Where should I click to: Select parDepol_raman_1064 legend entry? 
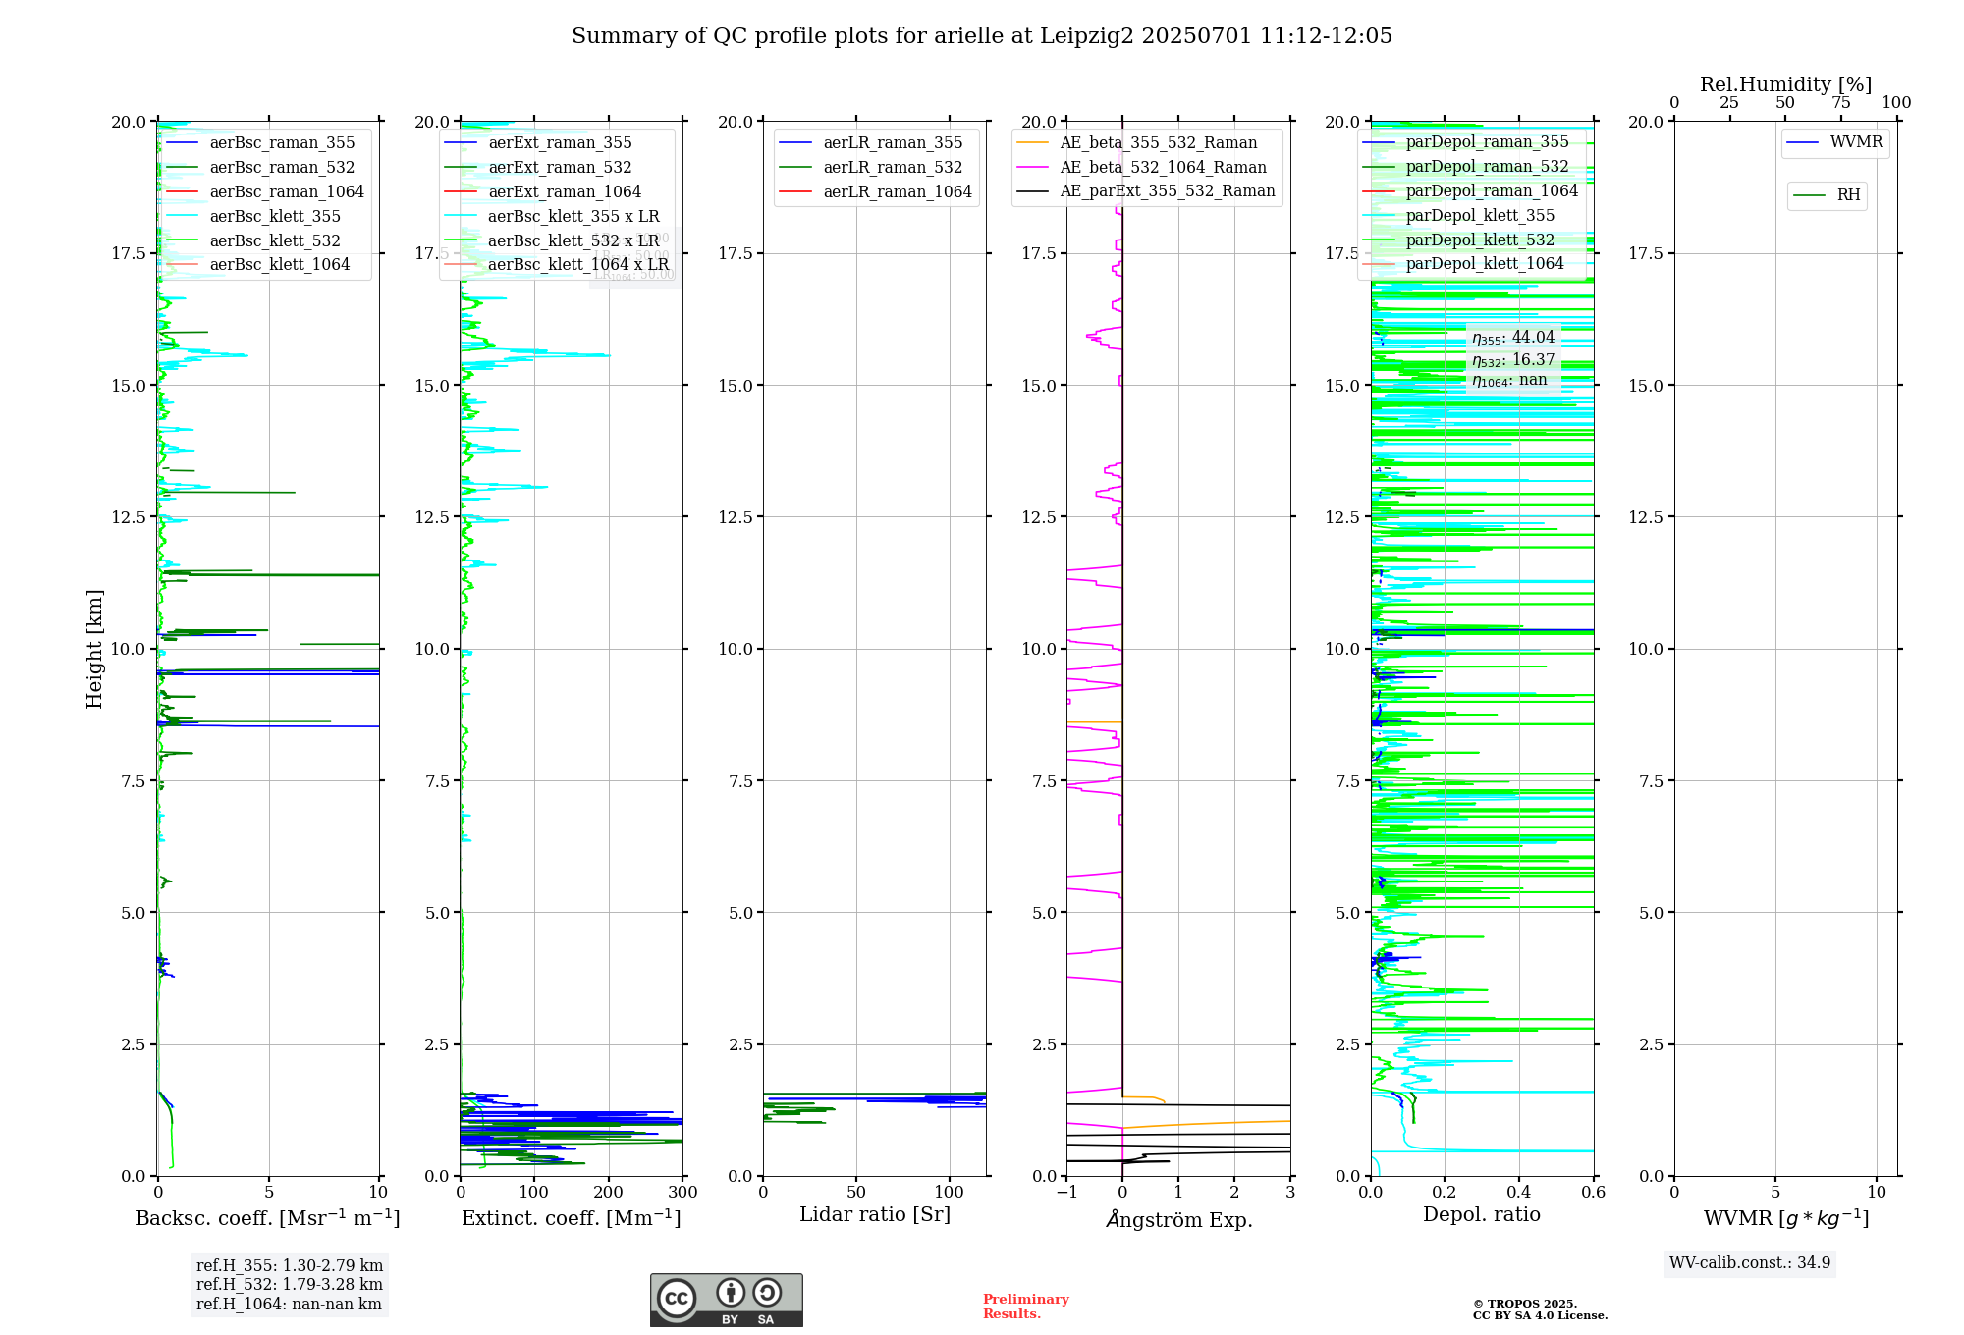point(1471,191)
